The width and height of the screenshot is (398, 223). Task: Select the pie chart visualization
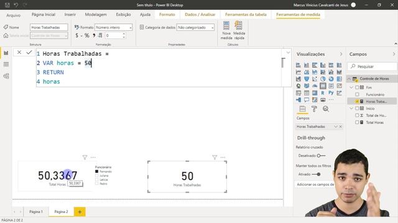[x=323, y=79]
